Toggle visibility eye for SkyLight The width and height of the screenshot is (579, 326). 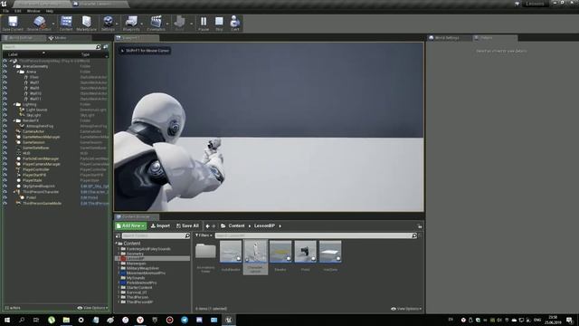tap(5, 115)
